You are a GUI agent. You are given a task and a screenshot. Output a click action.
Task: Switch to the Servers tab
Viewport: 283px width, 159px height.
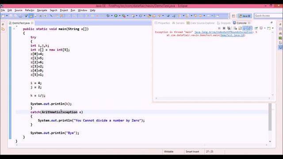tap(178, 23)
